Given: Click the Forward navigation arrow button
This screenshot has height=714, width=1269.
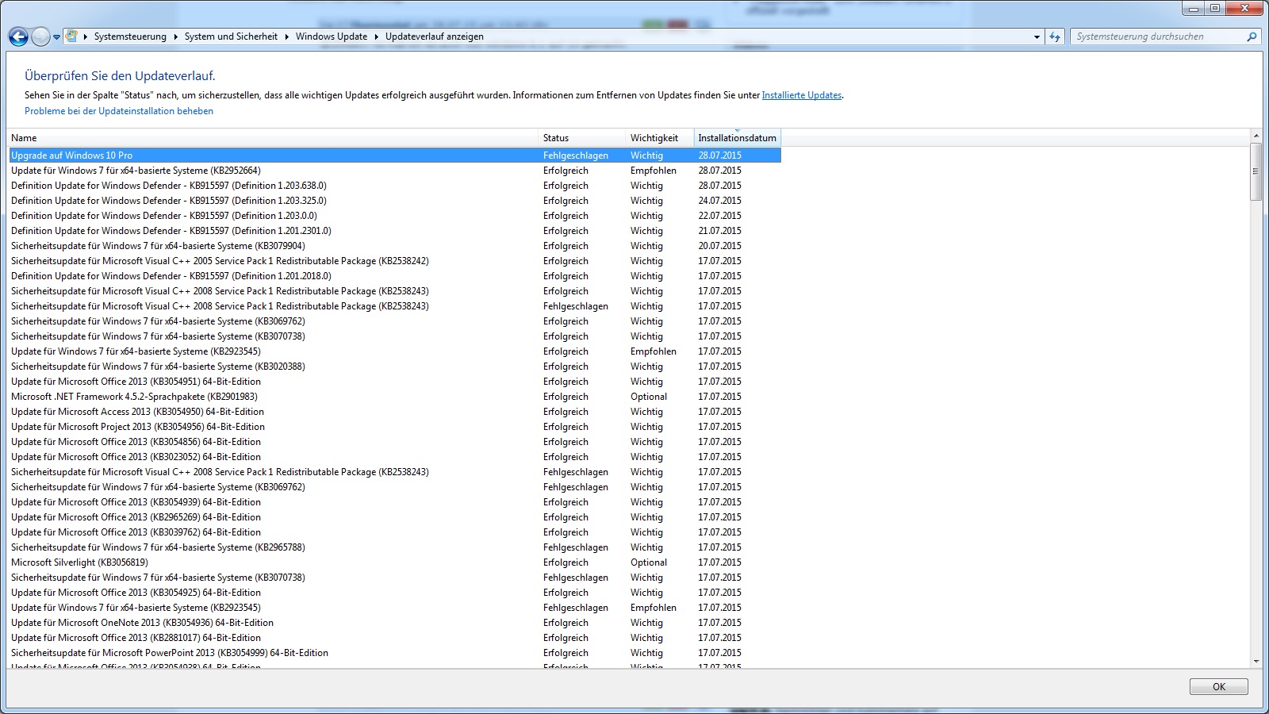Looking at the screenshot, I should (40, 36).
